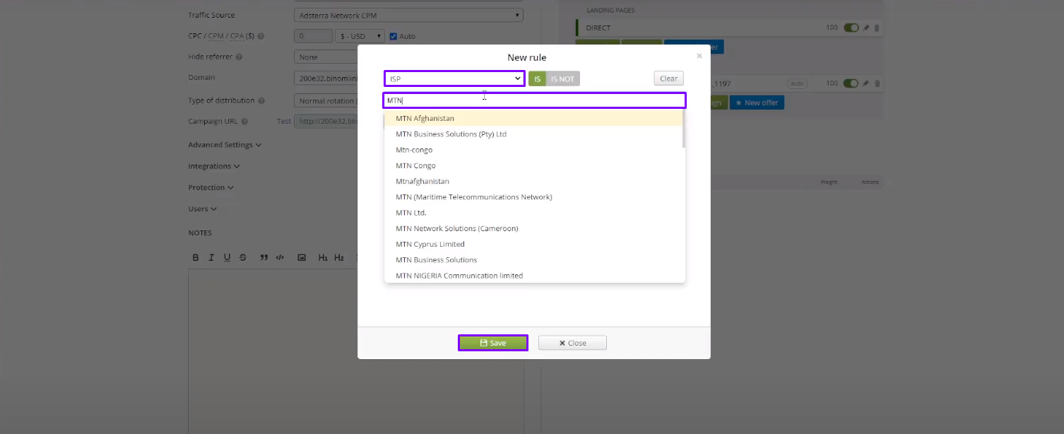Image resolution: width=1064 pixels, height=434 pixels.
Task: Select MTN Ltd. from the list
Action: pyautogui.click(x=533, y=213)
